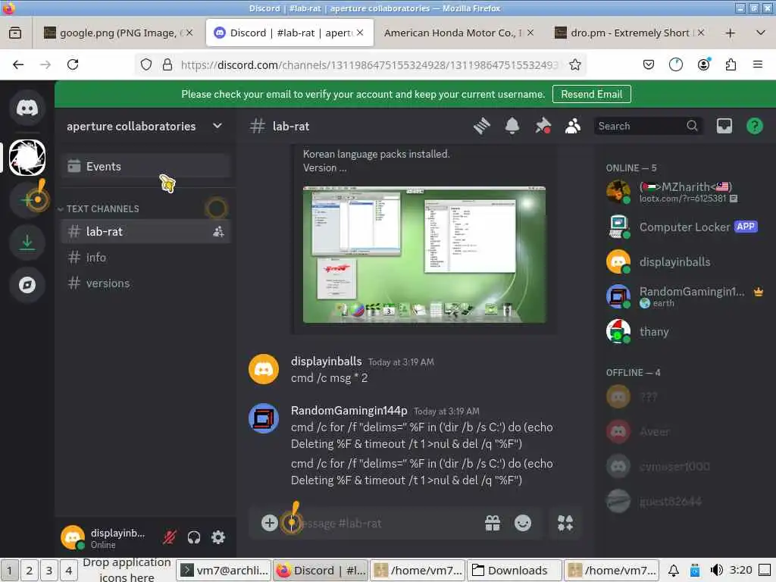This screenshot has width=776, height=582.
Task: Click RandomGamingin144p avatar in the chat
Action: coord(263,418)
